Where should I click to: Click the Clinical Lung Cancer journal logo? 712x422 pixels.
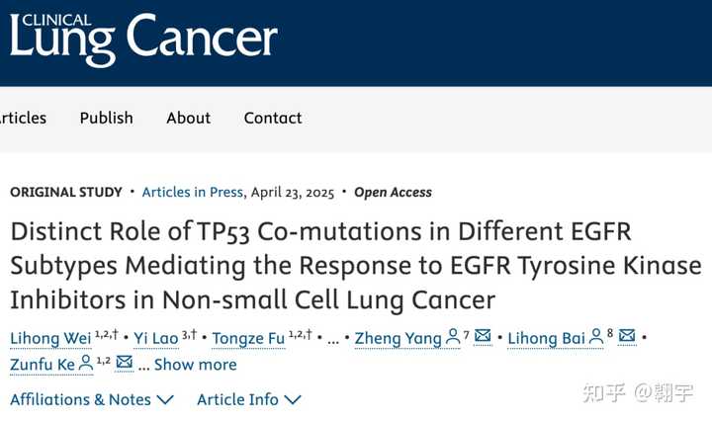[143, 40]
